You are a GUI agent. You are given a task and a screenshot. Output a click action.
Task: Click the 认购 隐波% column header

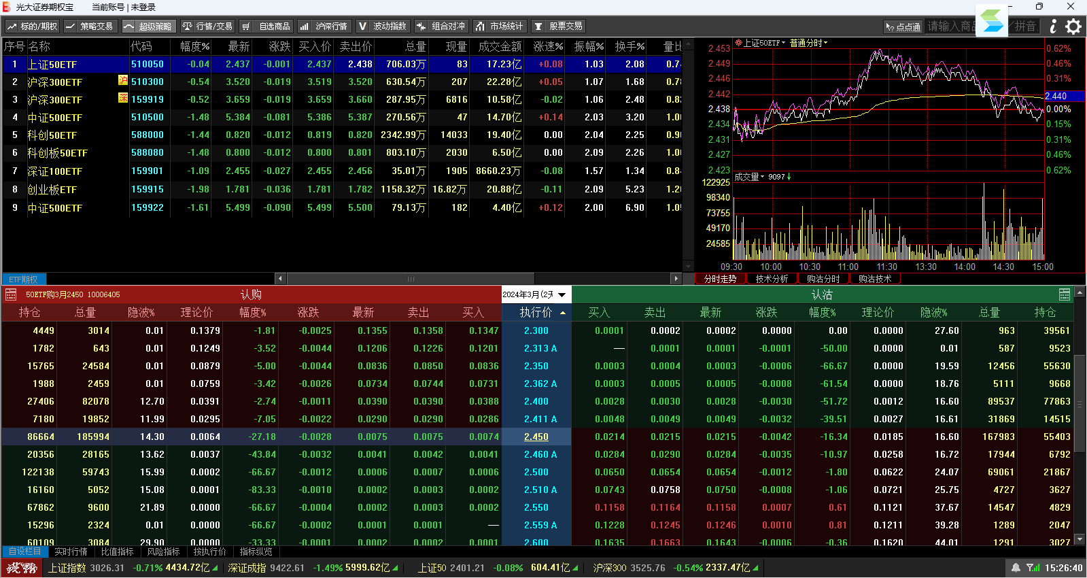tap(141, 313)
